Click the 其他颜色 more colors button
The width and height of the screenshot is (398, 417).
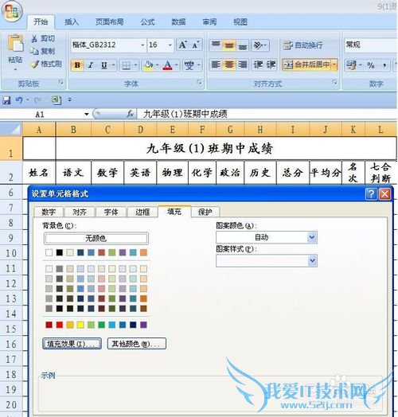coord(136,344)
